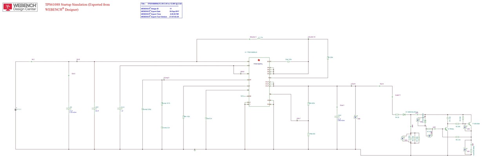The width and height of the screenshot is (482, 158).
Task: Select the R4 39 resistor symbol
Action: click(397, 115)
